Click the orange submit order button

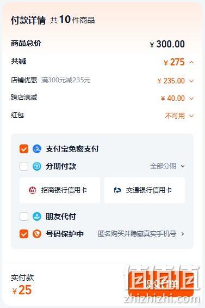(x=161, y=285)
